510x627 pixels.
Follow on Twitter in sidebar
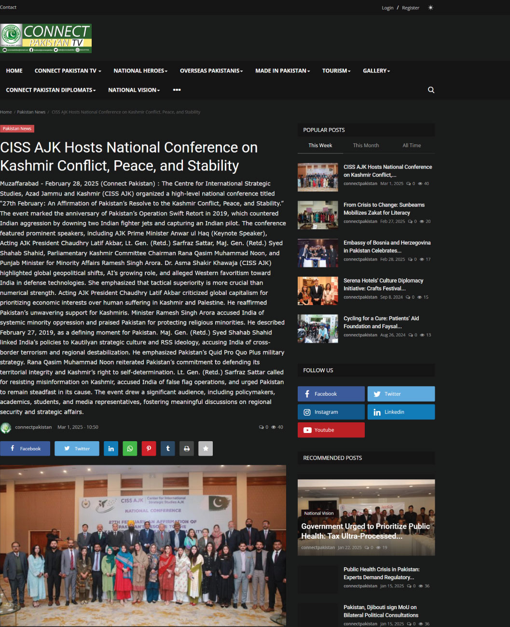[401, 394]
